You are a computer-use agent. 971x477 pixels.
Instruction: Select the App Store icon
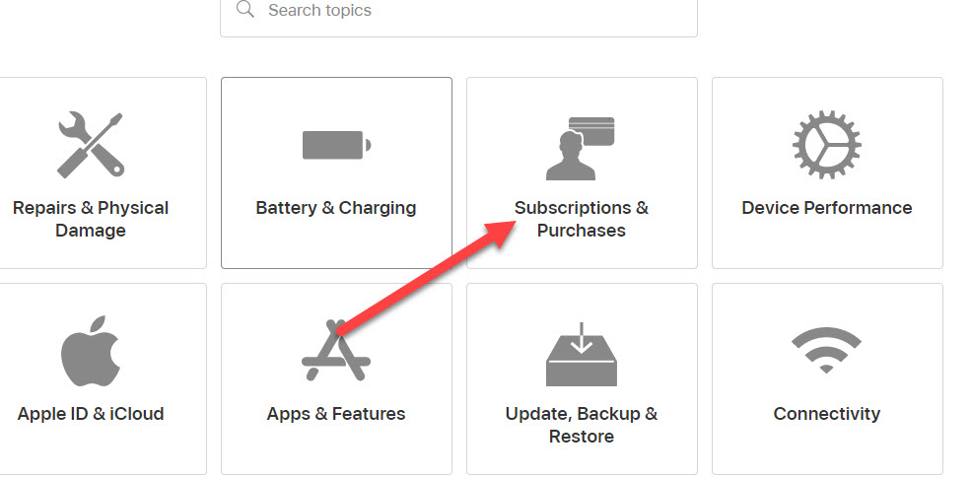336,350
